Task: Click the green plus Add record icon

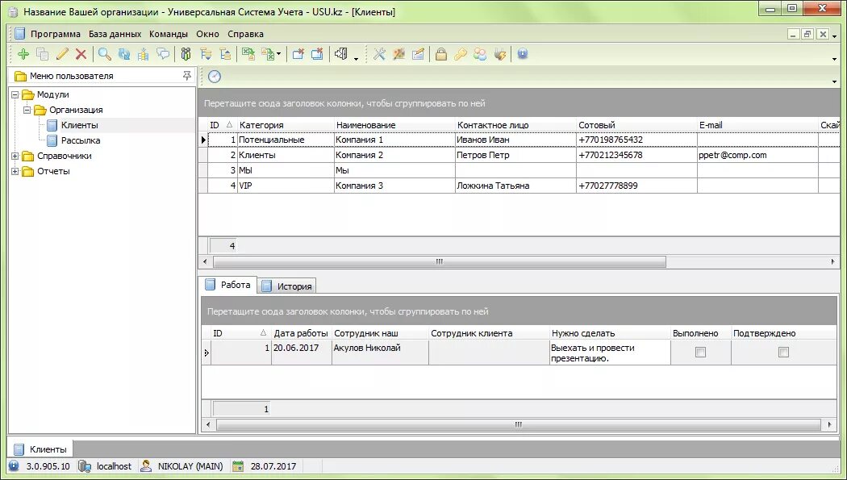Action: [x=23, y=54]
